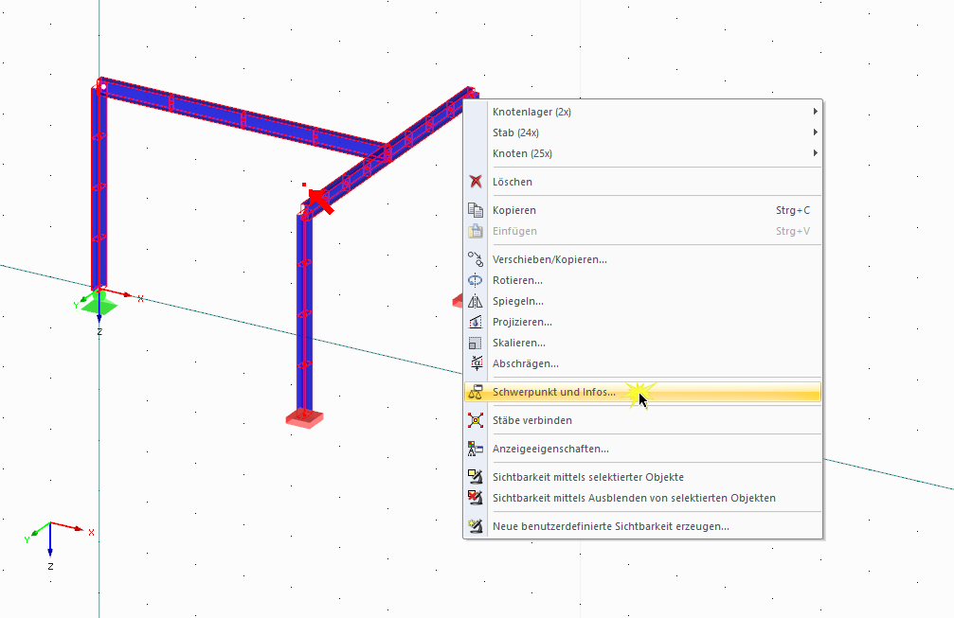Click icon for Sichtbarkeit mittels Ausblenden

coord(476,499)
